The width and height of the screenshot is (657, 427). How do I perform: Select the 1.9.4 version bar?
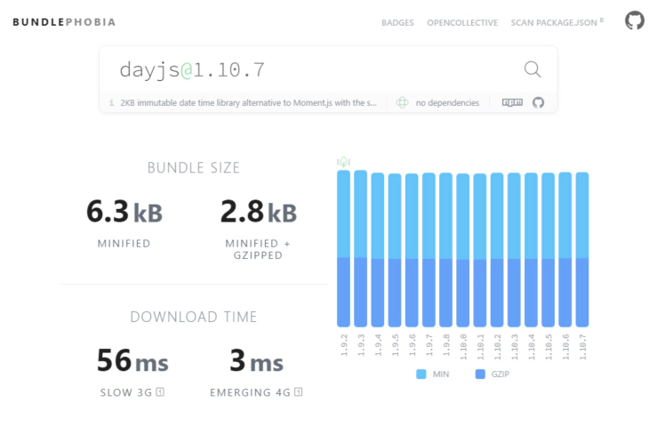point(378,250)
